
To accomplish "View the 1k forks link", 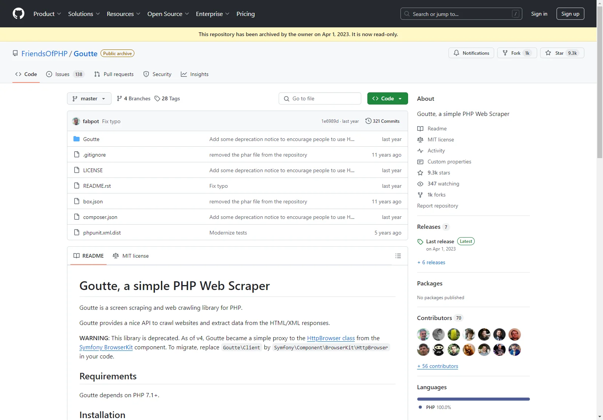I will pos(431,195).
